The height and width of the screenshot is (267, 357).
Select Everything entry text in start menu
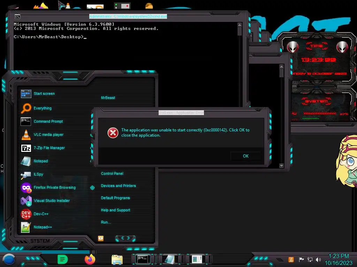click(43, 108)
